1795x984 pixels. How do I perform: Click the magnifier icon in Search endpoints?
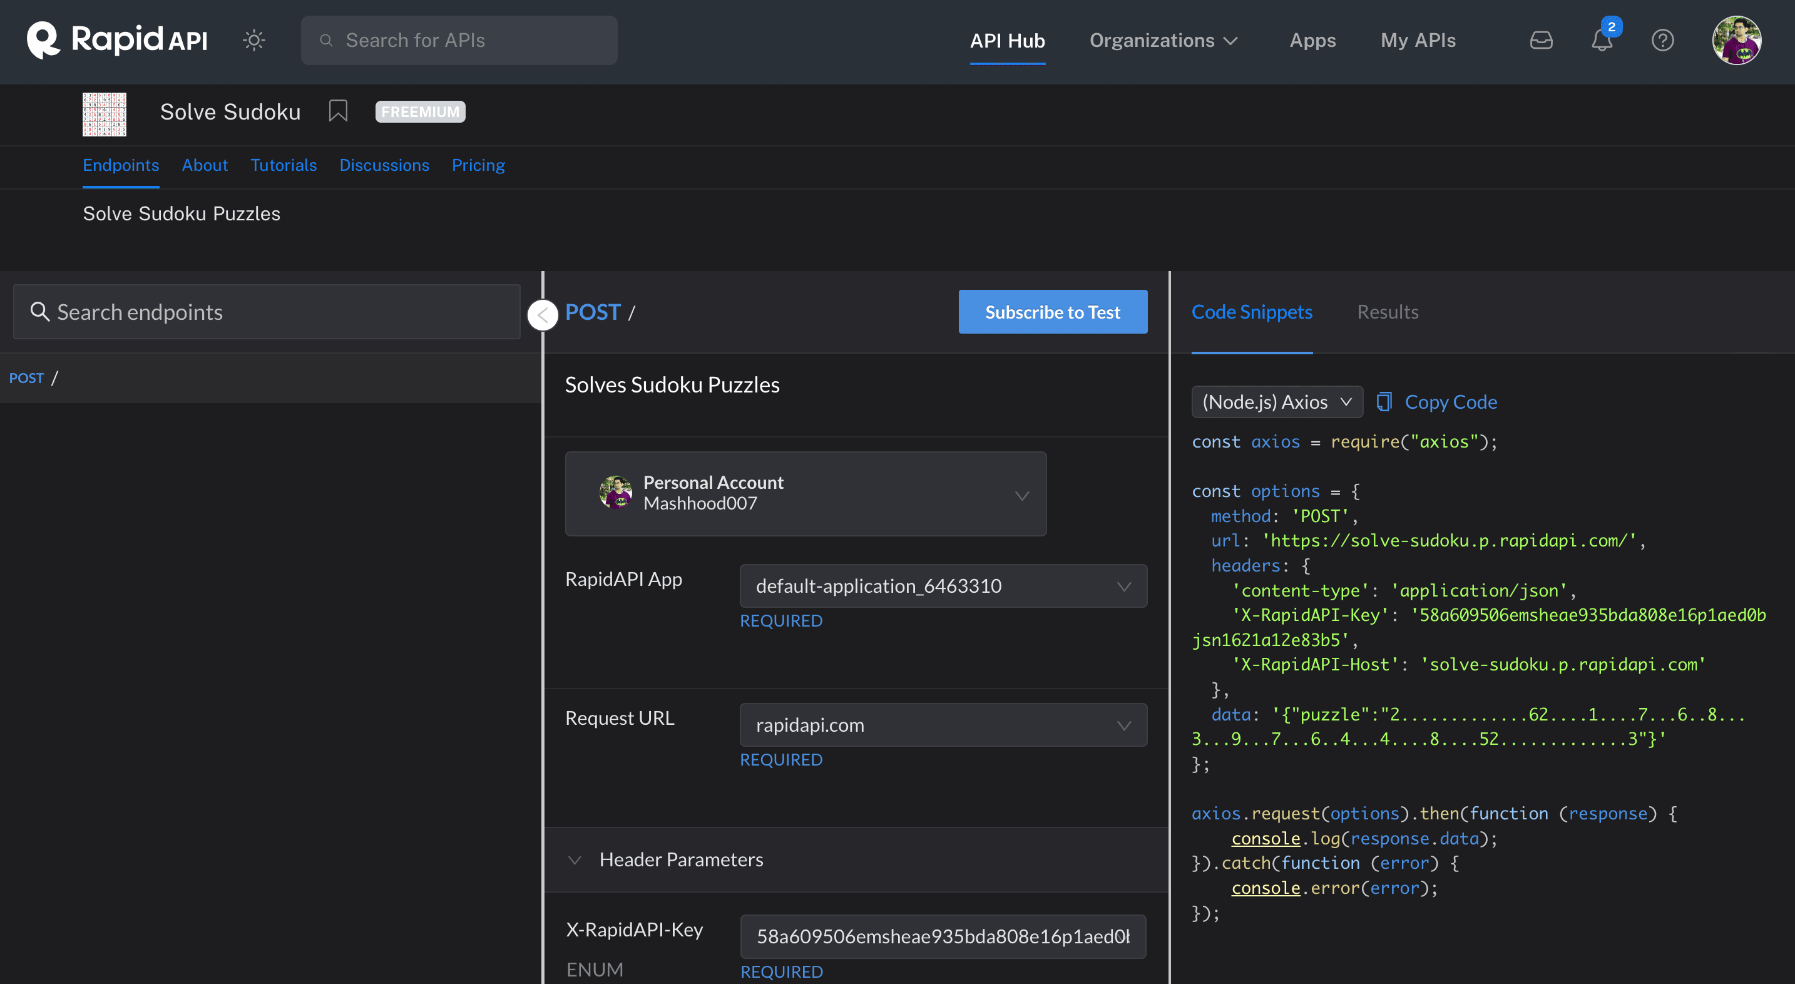[x=39, y=312]
